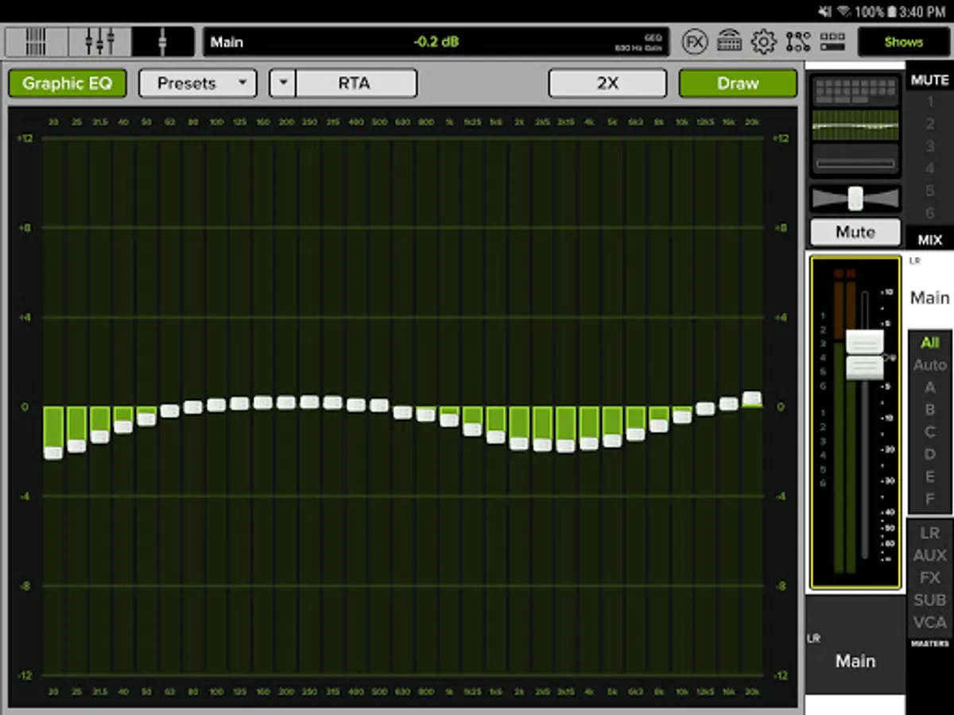
Task: Click the battery status icon
Action: (x=893, y=11)
